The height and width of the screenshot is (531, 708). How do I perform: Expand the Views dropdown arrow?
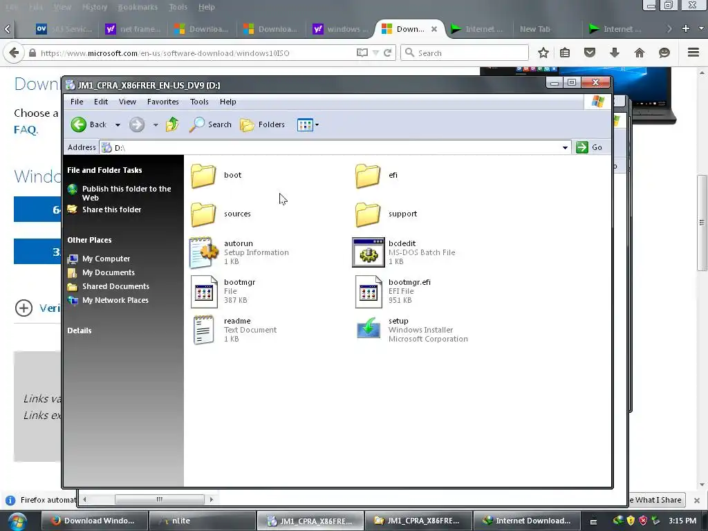click(x=317, y=125)
